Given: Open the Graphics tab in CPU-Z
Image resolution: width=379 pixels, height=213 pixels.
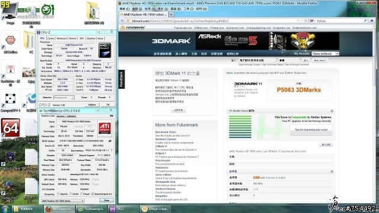Looking at the screenshot, I should [91, 38].
